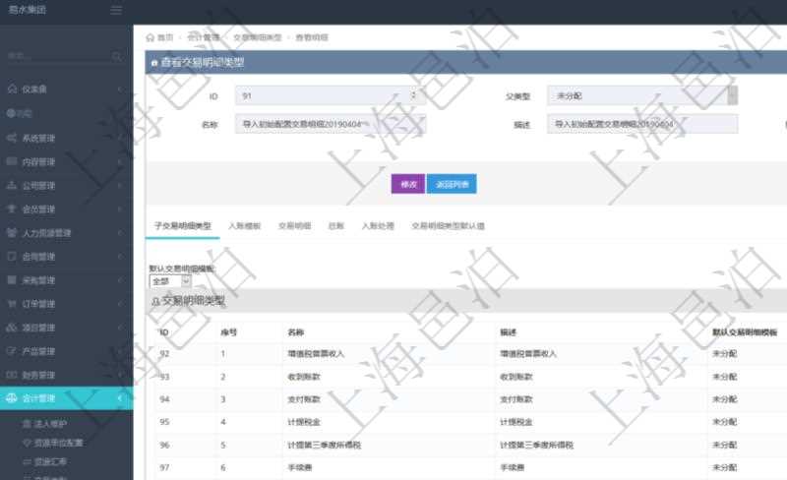Viewport: 787px width, 480px height.
Task: Expand the 订单管理 menu chevron
Action: (x=120, y=304)
